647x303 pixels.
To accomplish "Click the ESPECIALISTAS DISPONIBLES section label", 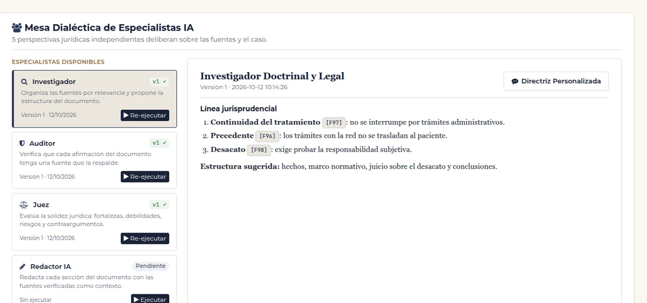I will coord(58,62).
